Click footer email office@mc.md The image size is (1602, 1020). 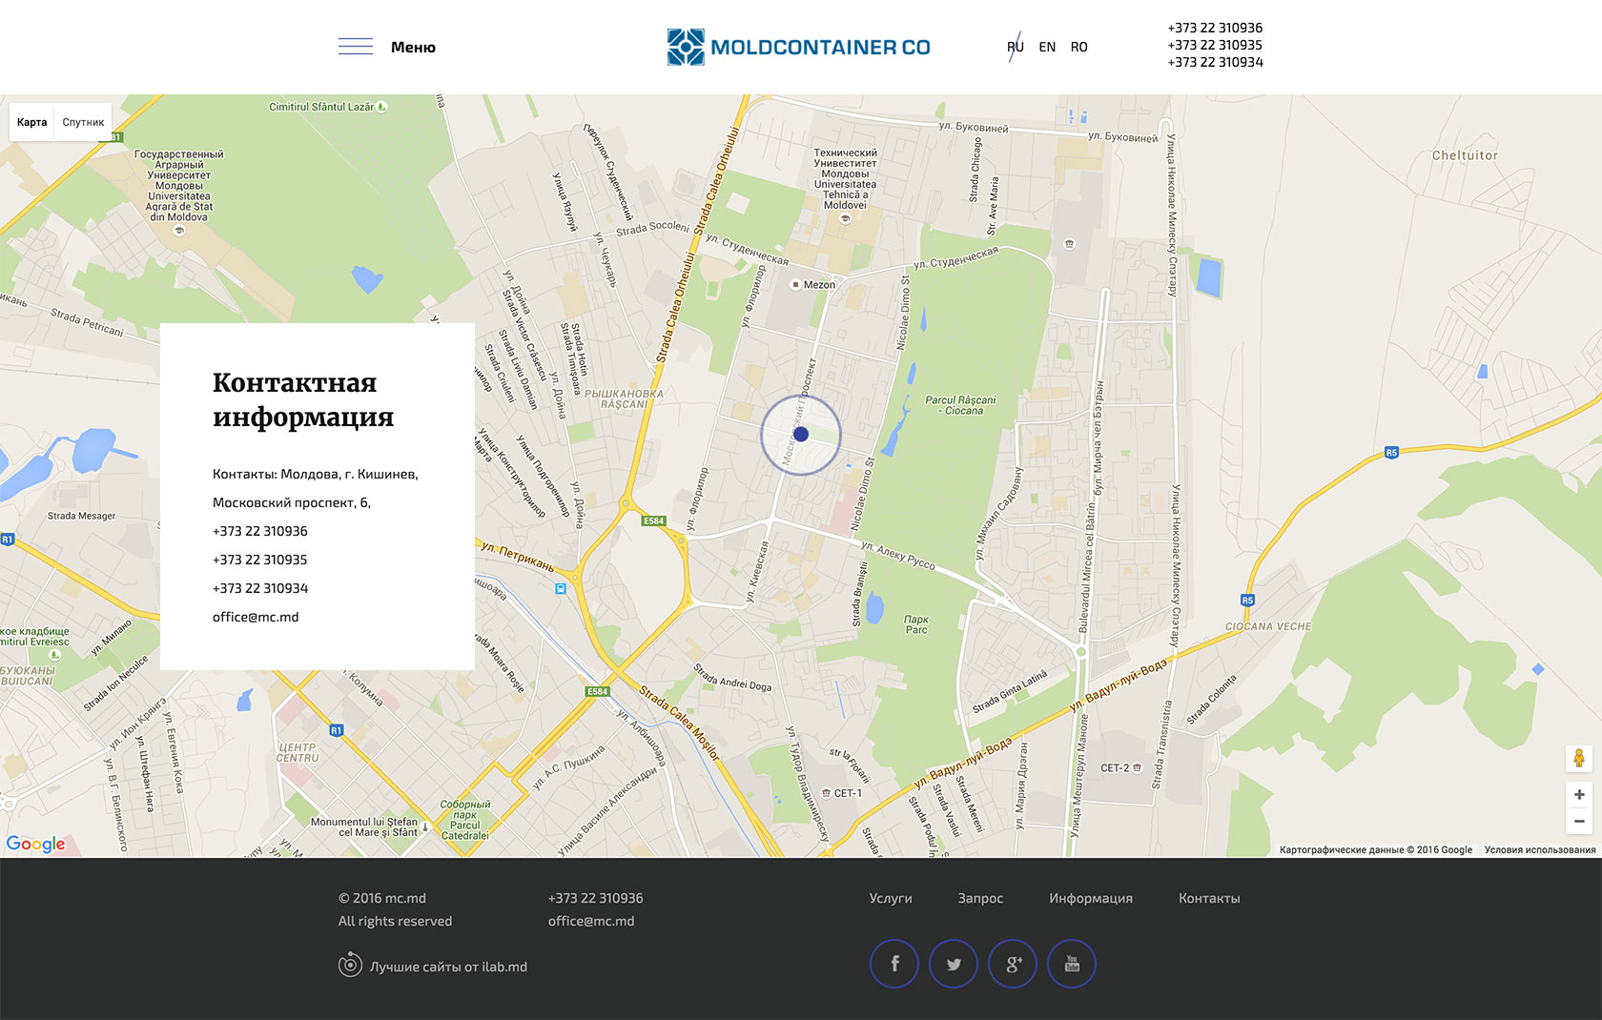point(591,921)
